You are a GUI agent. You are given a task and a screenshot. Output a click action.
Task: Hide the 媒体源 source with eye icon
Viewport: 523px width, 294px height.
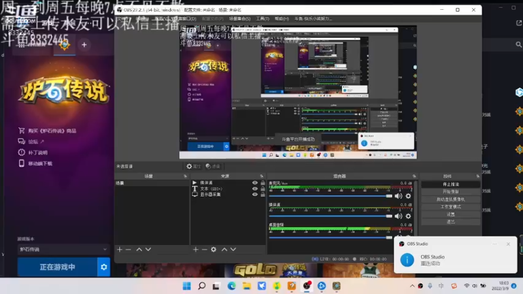(255, 183)
